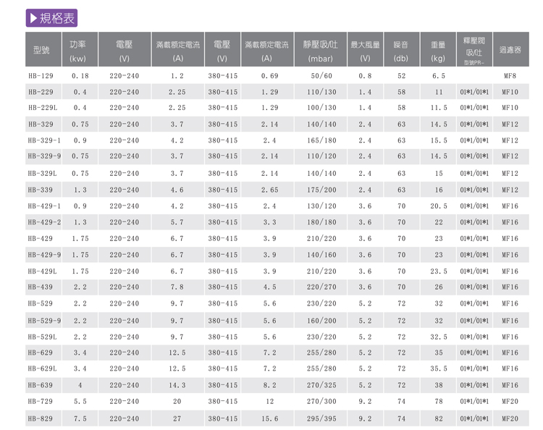Click the 15.6 rated current value
Viewport: 543px width, 430px height.
[269, 418]
